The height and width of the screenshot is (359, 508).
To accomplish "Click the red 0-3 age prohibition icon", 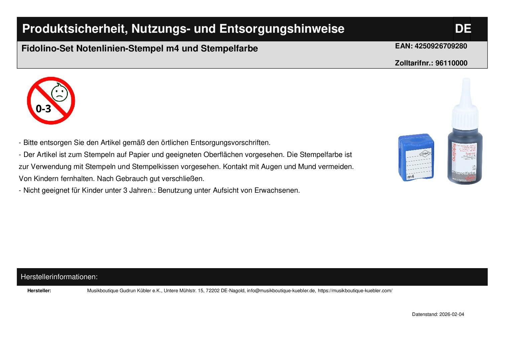I will click(51, 101).
